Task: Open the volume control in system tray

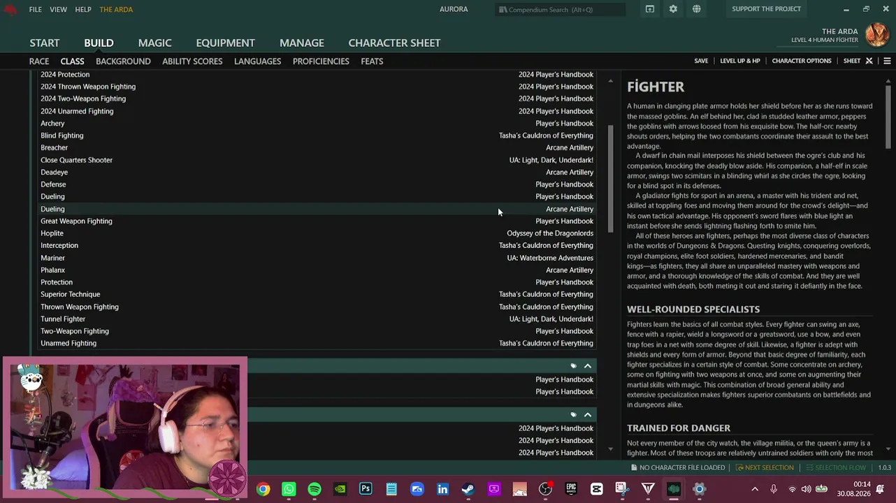Action: pyautogui.click(x=806, y=489)
